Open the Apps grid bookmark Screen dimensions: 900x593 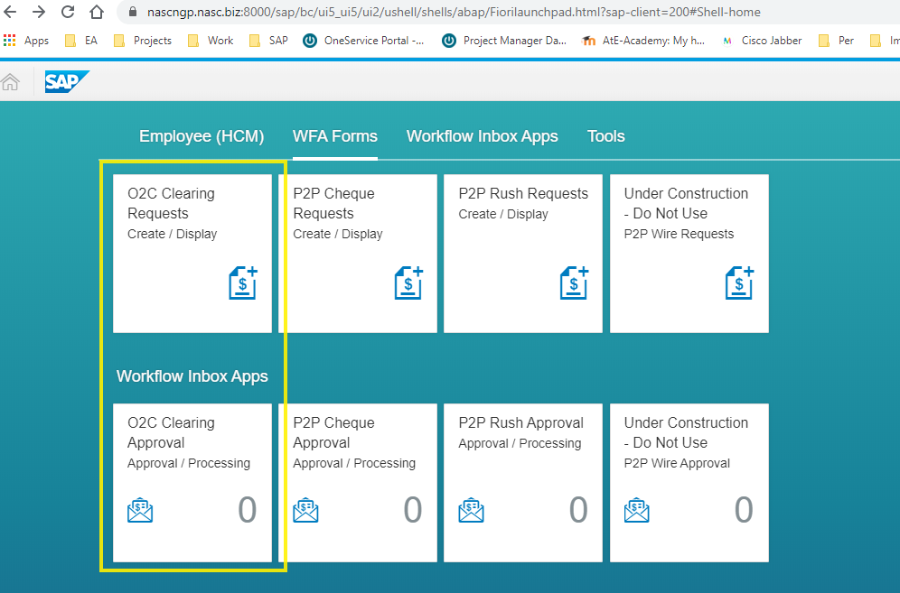click(x=26, y=40)
